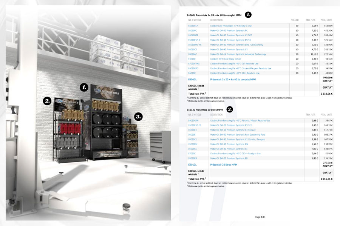Click 'Motor Oil 5W-20 Premium Synthetic EB'
This screenshot has width=340, height=226.
(229, 158)
